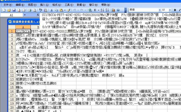
Task: Select row 10 header
Action: pyautogui.click(x=12, y=67)
